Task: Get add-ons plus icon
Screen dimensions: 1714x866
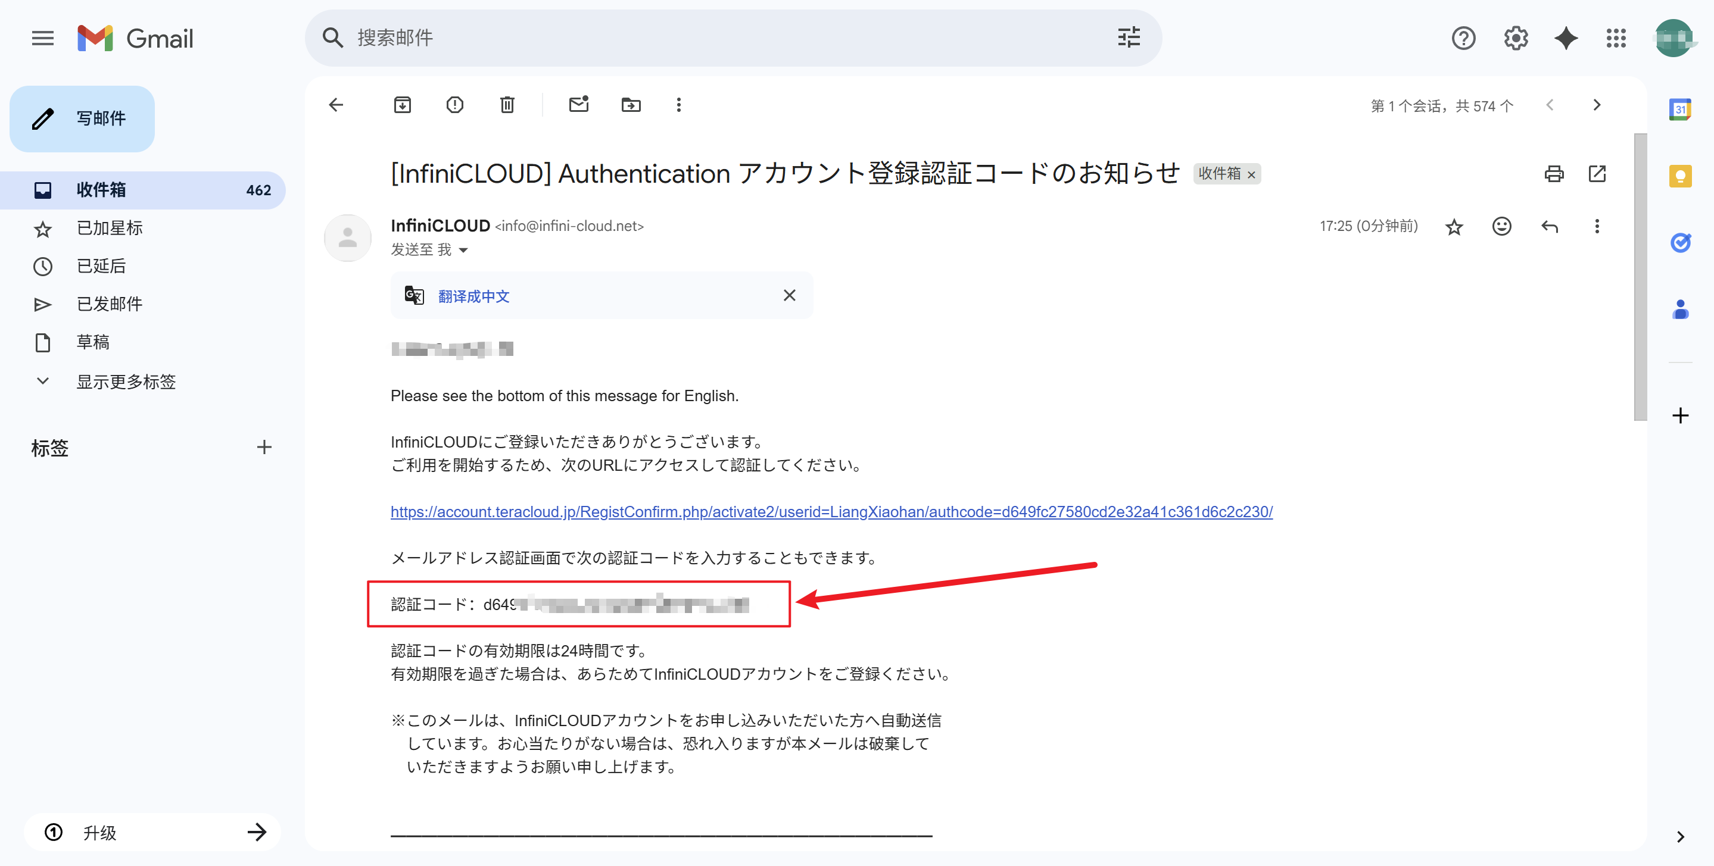Action: [1681, 415]
